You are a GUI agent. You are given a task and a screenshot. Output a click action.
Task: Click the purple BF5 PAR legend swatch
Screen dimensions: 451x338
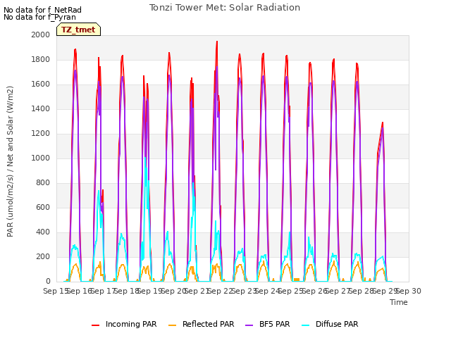coord(249,325)
